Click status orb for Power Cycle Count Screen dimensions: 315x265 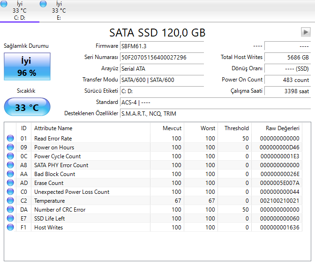click(x=10, y=156)
